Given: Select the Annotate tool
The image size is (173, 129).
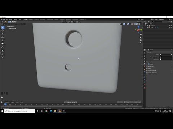Looking at the screenshot, I should tap(3, 47).
